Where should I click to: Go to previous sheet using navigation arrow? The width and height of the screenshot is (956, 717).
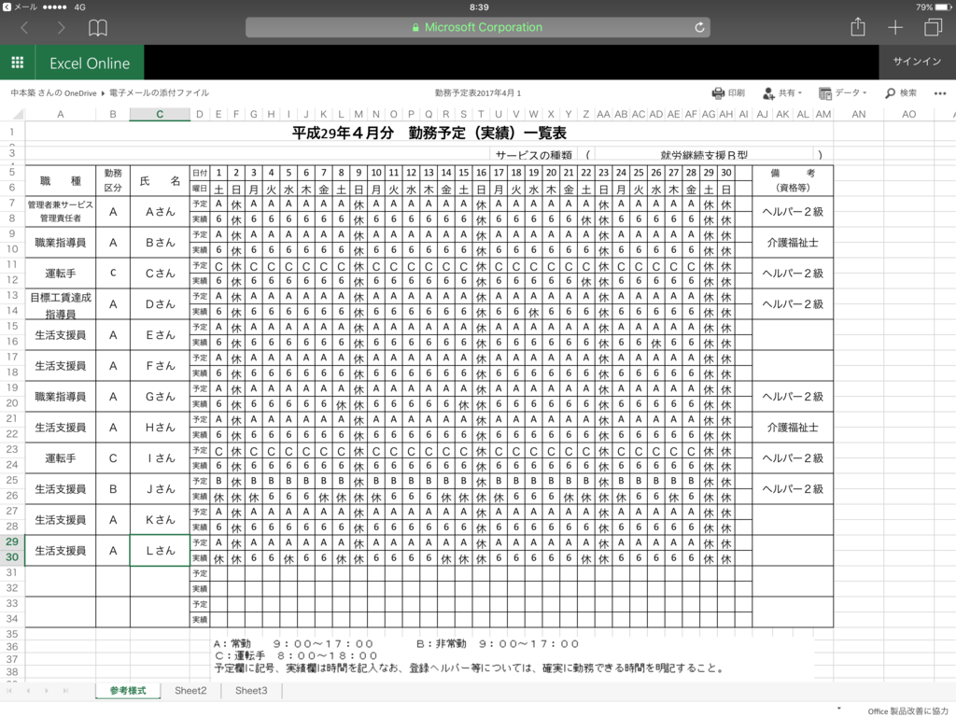click(28, 691)
